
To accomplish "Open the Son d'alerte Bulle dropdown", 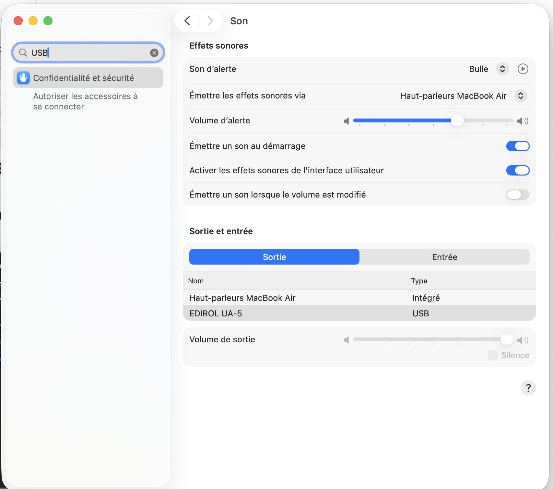I will (x=502, y=69).
